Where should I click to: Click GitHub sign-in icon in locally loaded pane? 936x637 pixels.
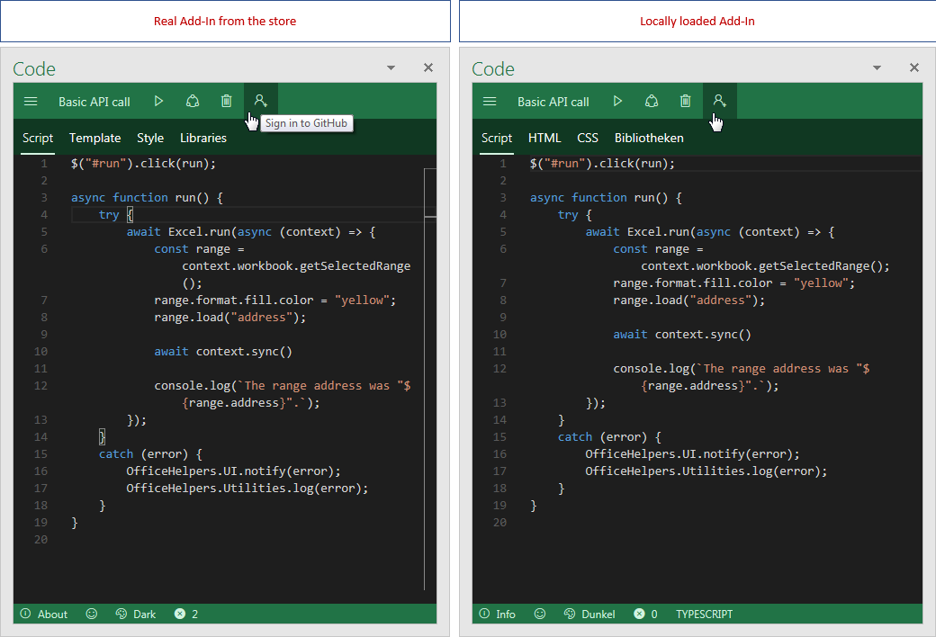tap(719, 101)
